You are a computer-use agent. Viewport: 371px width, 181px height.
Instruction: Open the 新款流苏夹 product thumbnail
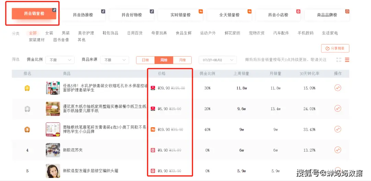53,150
